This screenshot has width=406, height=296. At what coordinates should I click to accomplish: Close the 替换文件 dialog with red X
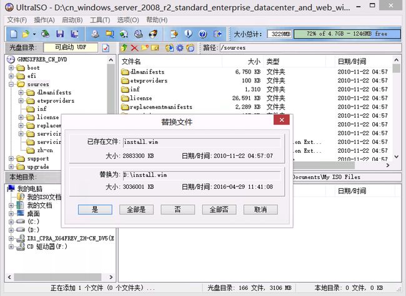click(282, 120)
